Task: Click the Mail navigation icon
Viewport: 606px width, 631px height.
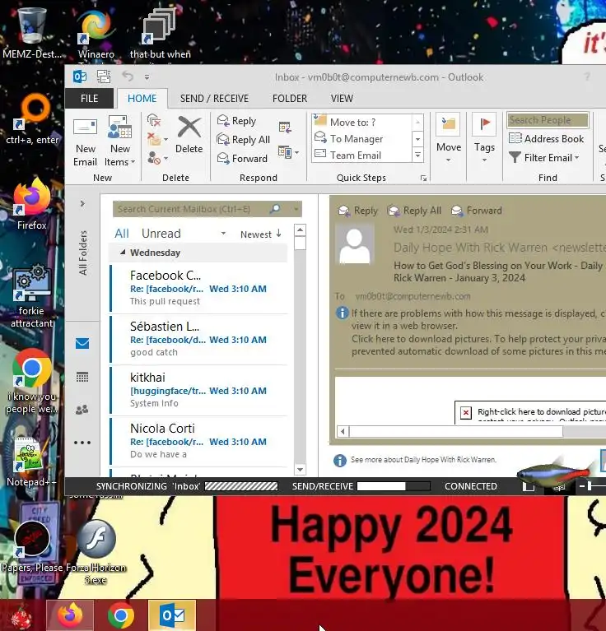Action: pyautogui.click(x=82, y=344)
